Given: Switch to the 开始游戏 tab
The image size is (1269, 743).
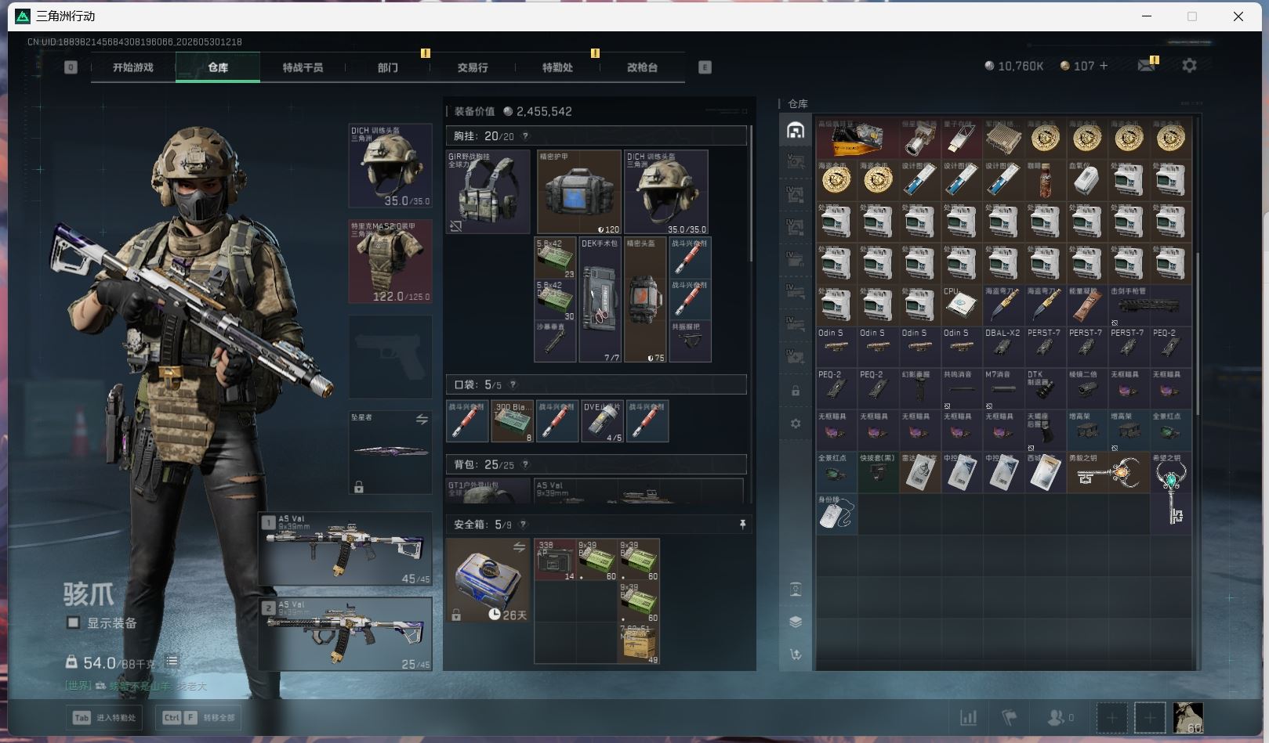Looking at the screenshot, I should (x=132, y=67).
